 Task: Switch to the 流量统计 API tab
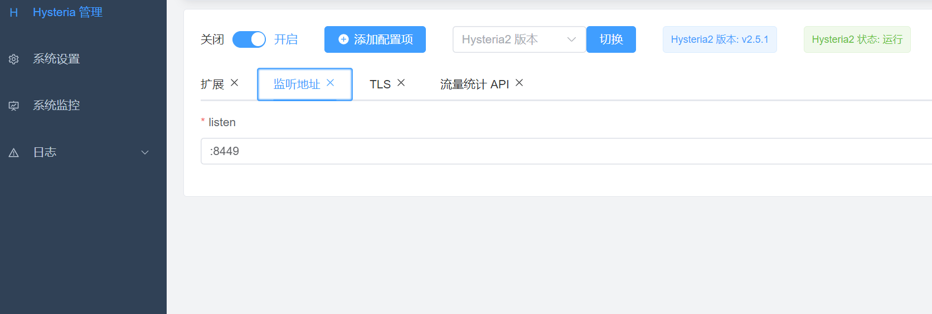pyautogui.click(x=474, y=84)
